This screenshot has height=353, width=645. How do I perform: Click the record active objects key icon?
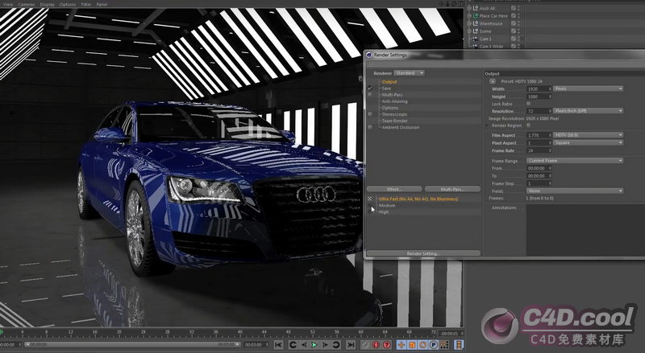coord(365,345)
